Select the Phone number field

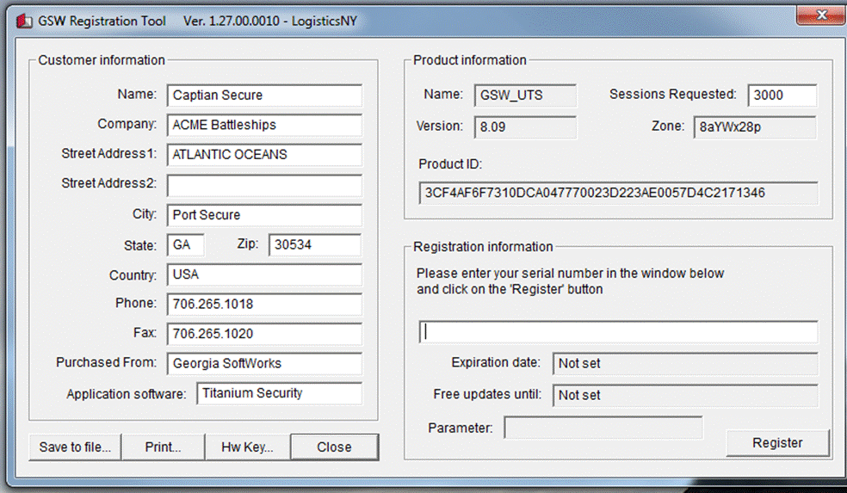tap(264, 304)
